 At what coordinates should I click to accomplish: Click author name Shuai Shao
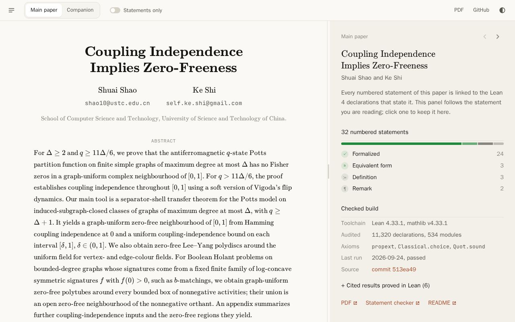click(x=117, y=90)
